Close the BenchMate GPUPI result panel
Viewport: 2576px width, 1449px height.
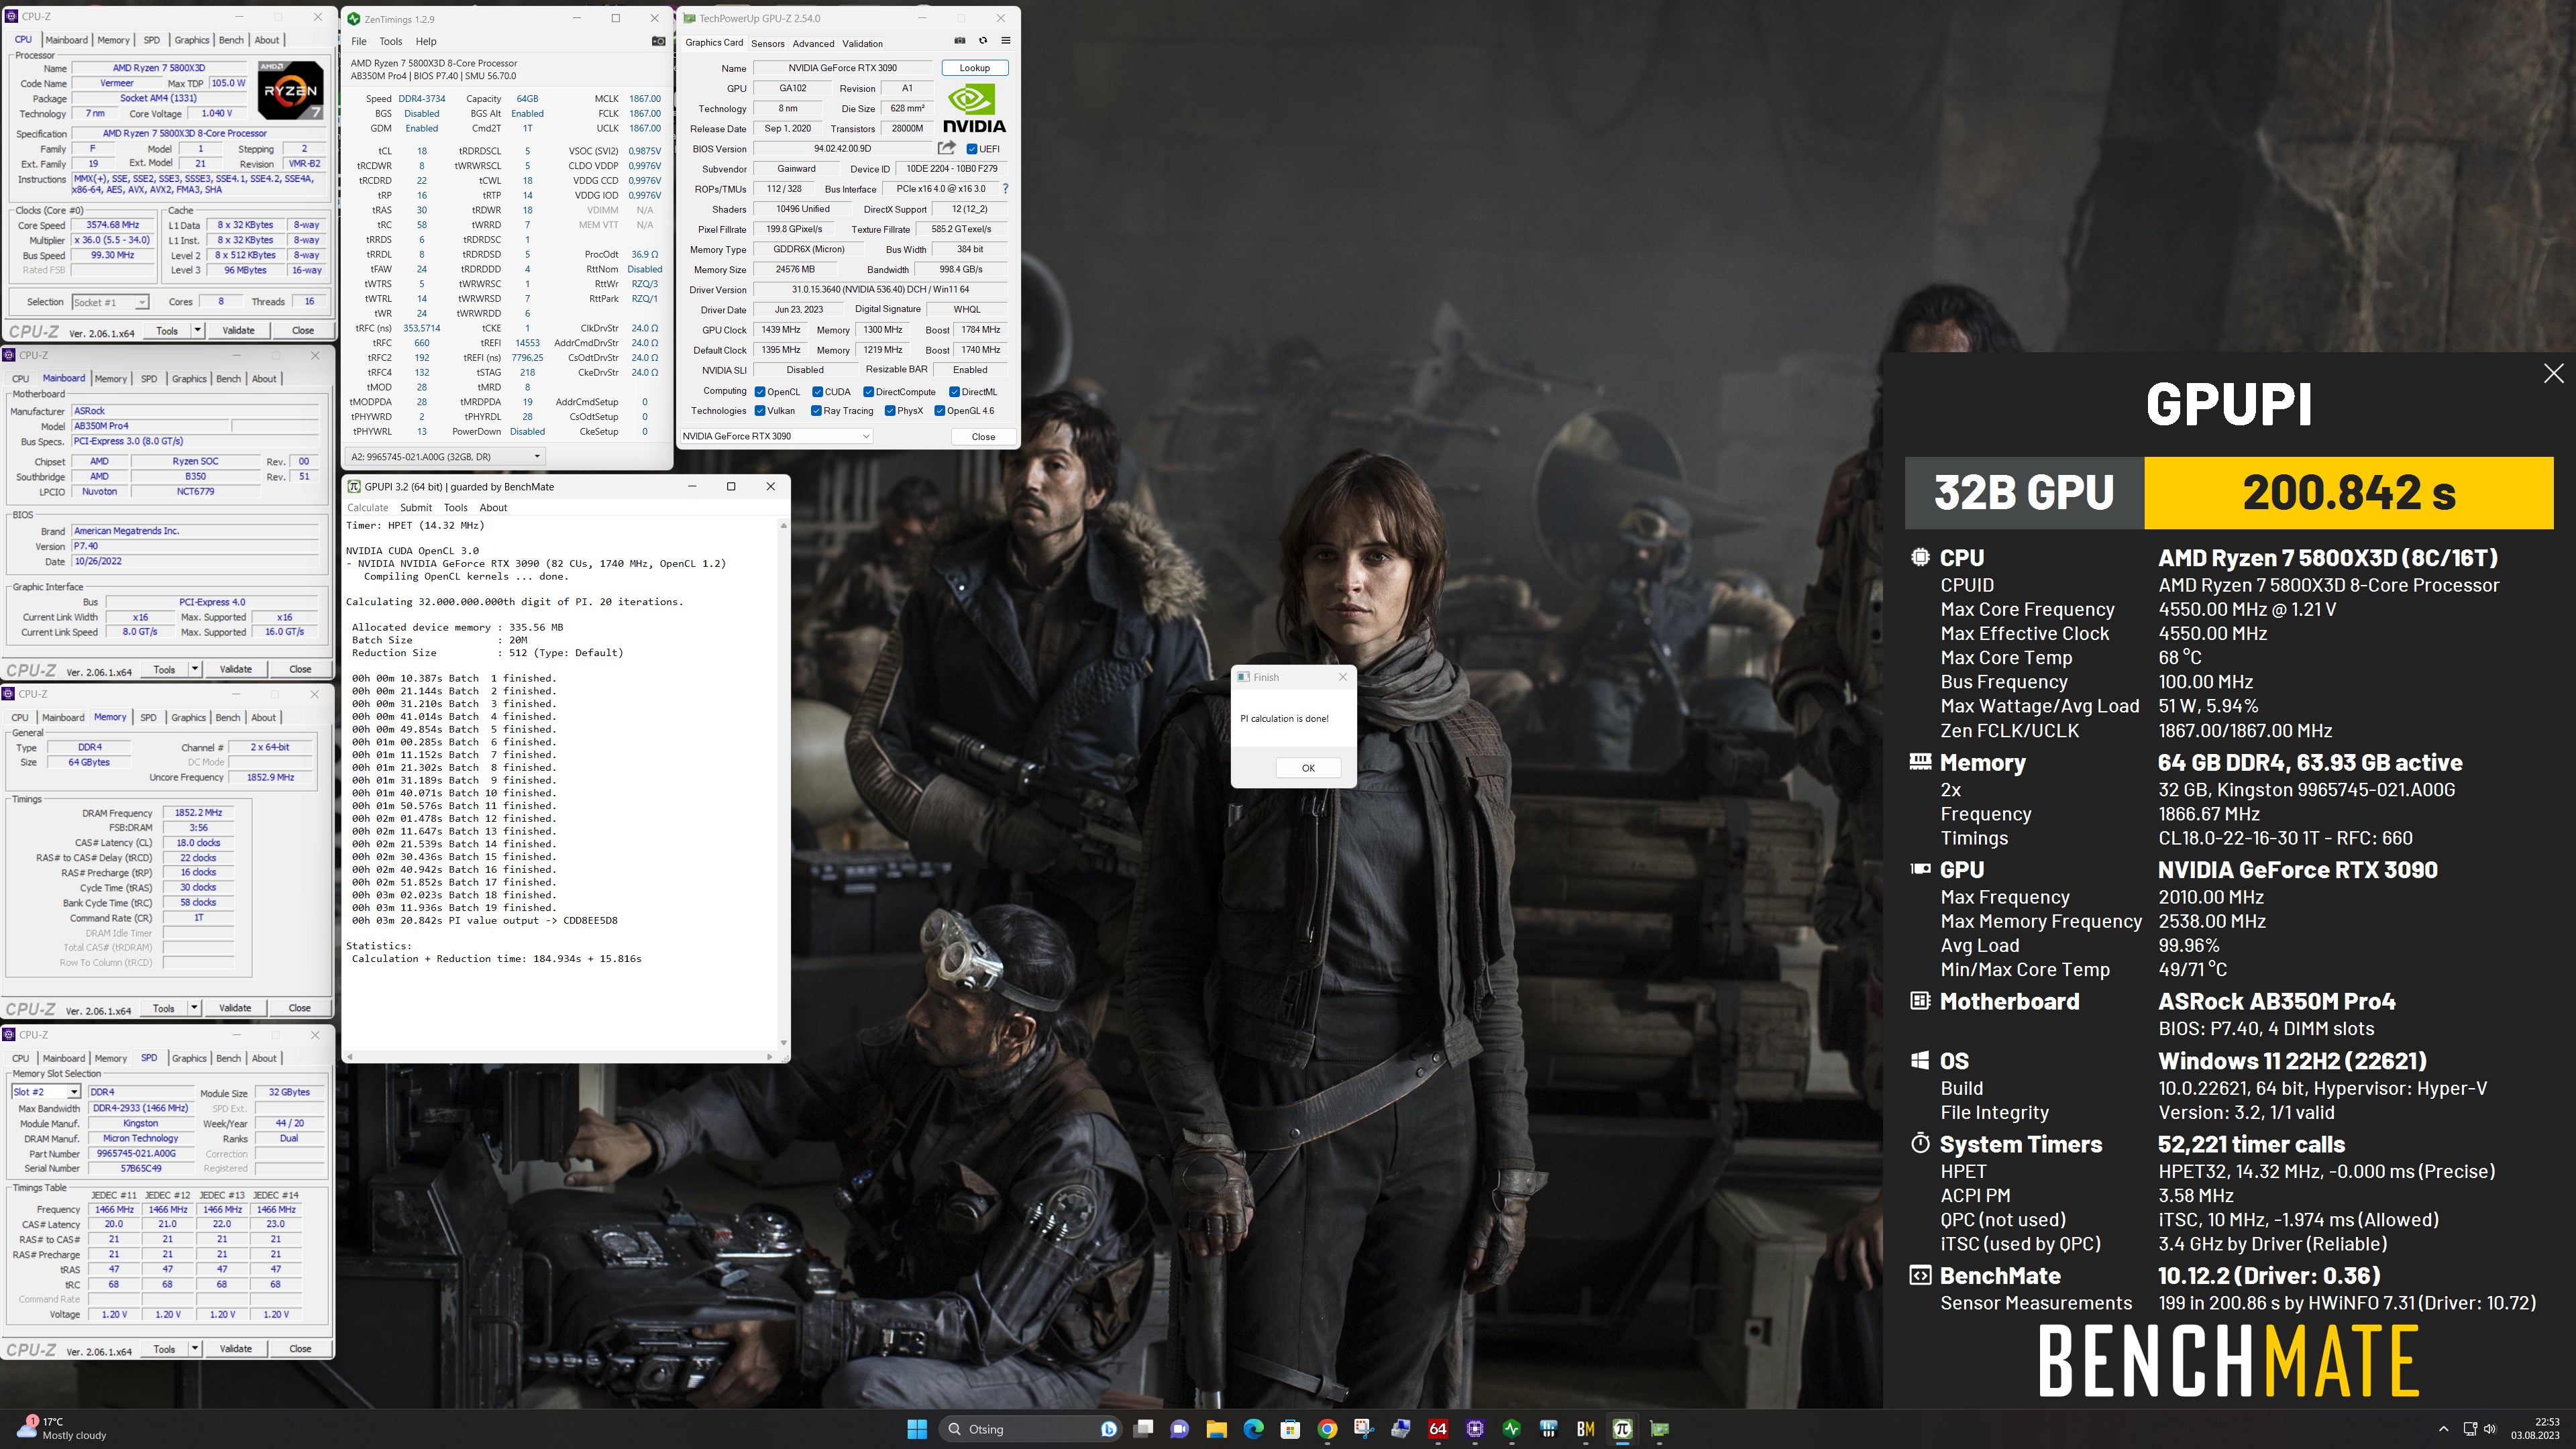pos(2553,373)
